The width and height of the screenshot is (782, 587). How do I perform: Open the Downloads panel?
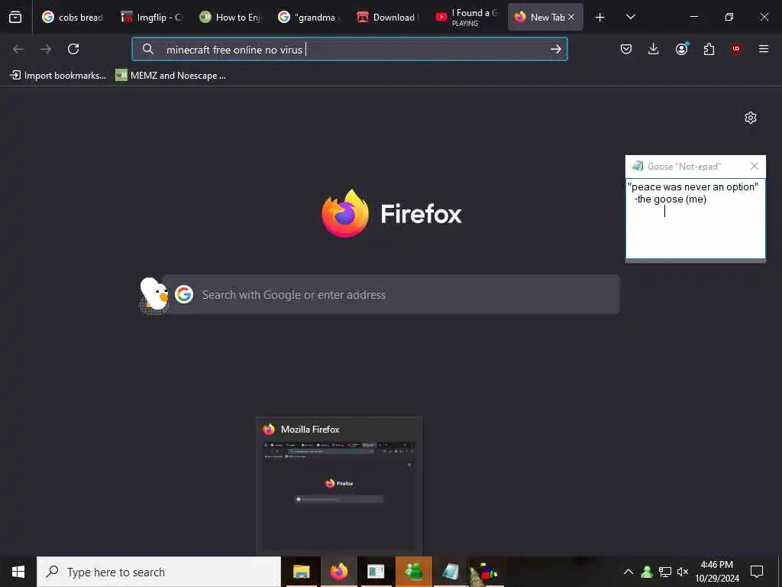click(654, 49)
